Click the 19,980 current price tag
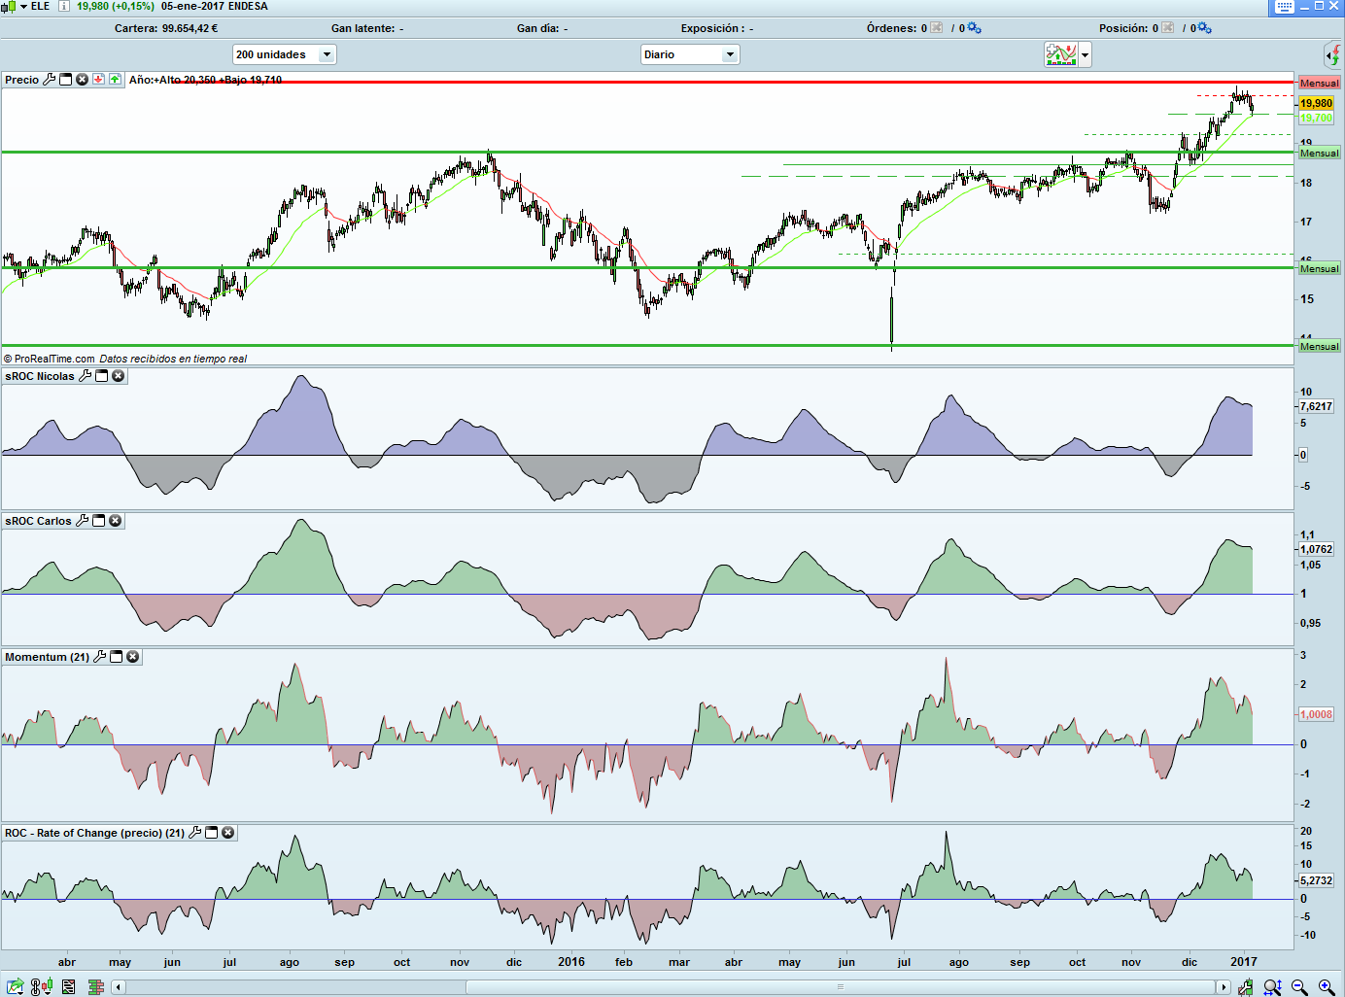The image size is (1345, 997). (x=1316, y=103)
